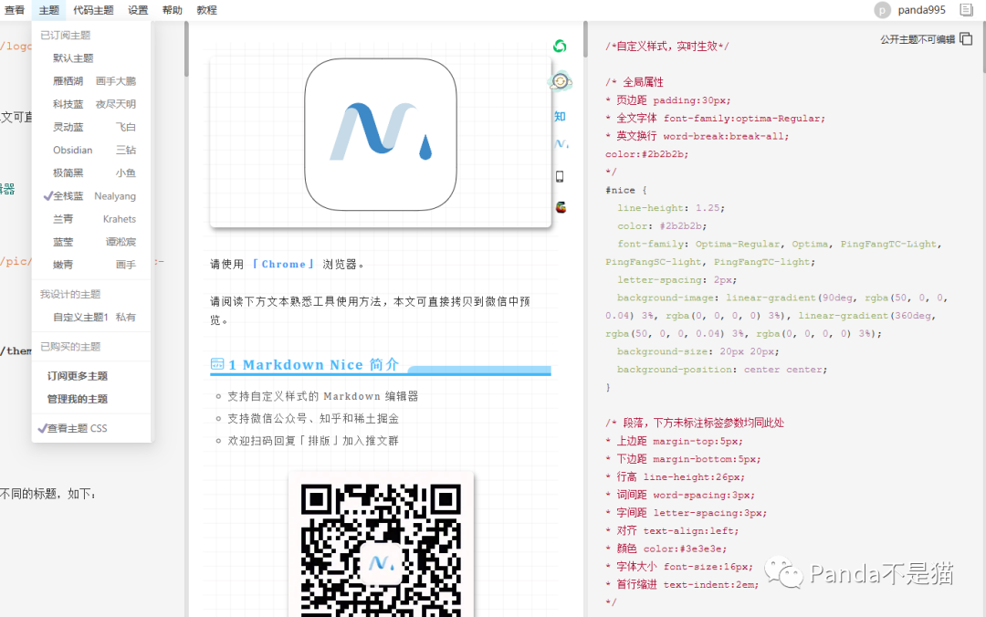Viewport: 986px width, 617px height.
Task: Click the 公开主题不可编辑 notice text
Action: tap(918, 39)
